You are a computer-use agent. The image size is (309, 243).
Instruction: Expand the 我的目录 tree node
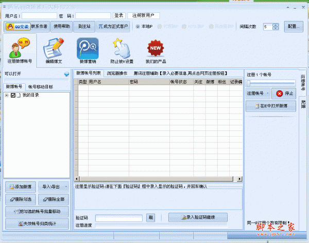click(7, 95)
